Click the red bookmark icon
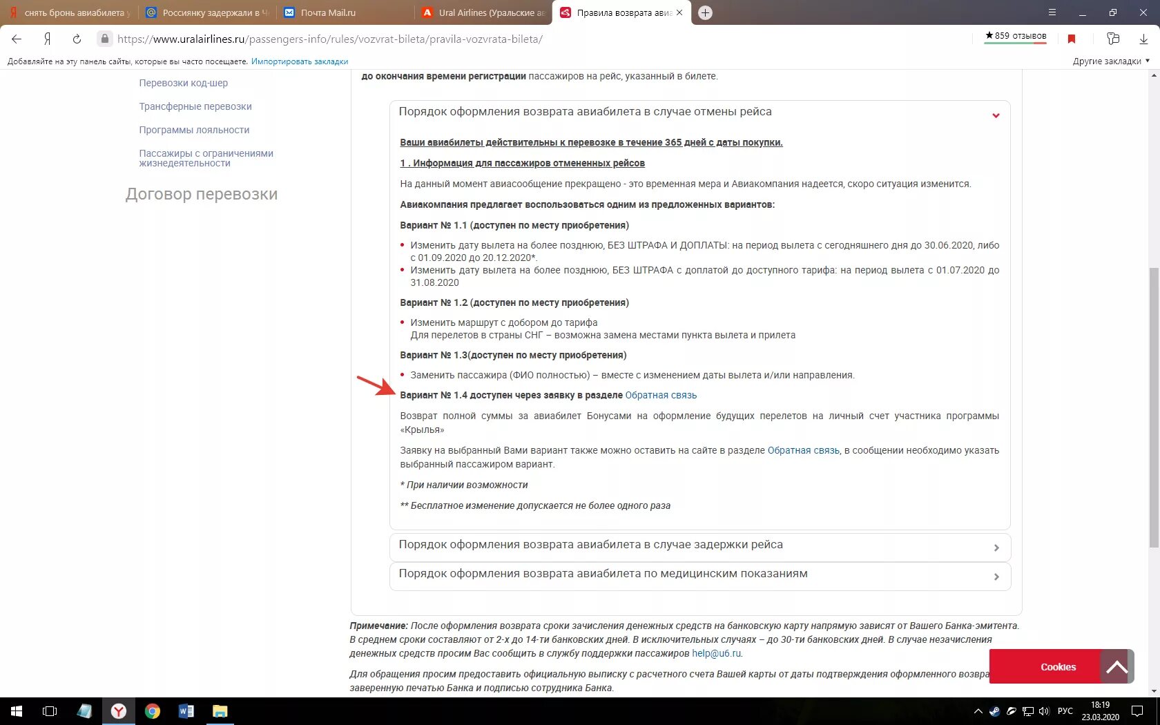The image size is (1160, 725). coord(1072,39)
